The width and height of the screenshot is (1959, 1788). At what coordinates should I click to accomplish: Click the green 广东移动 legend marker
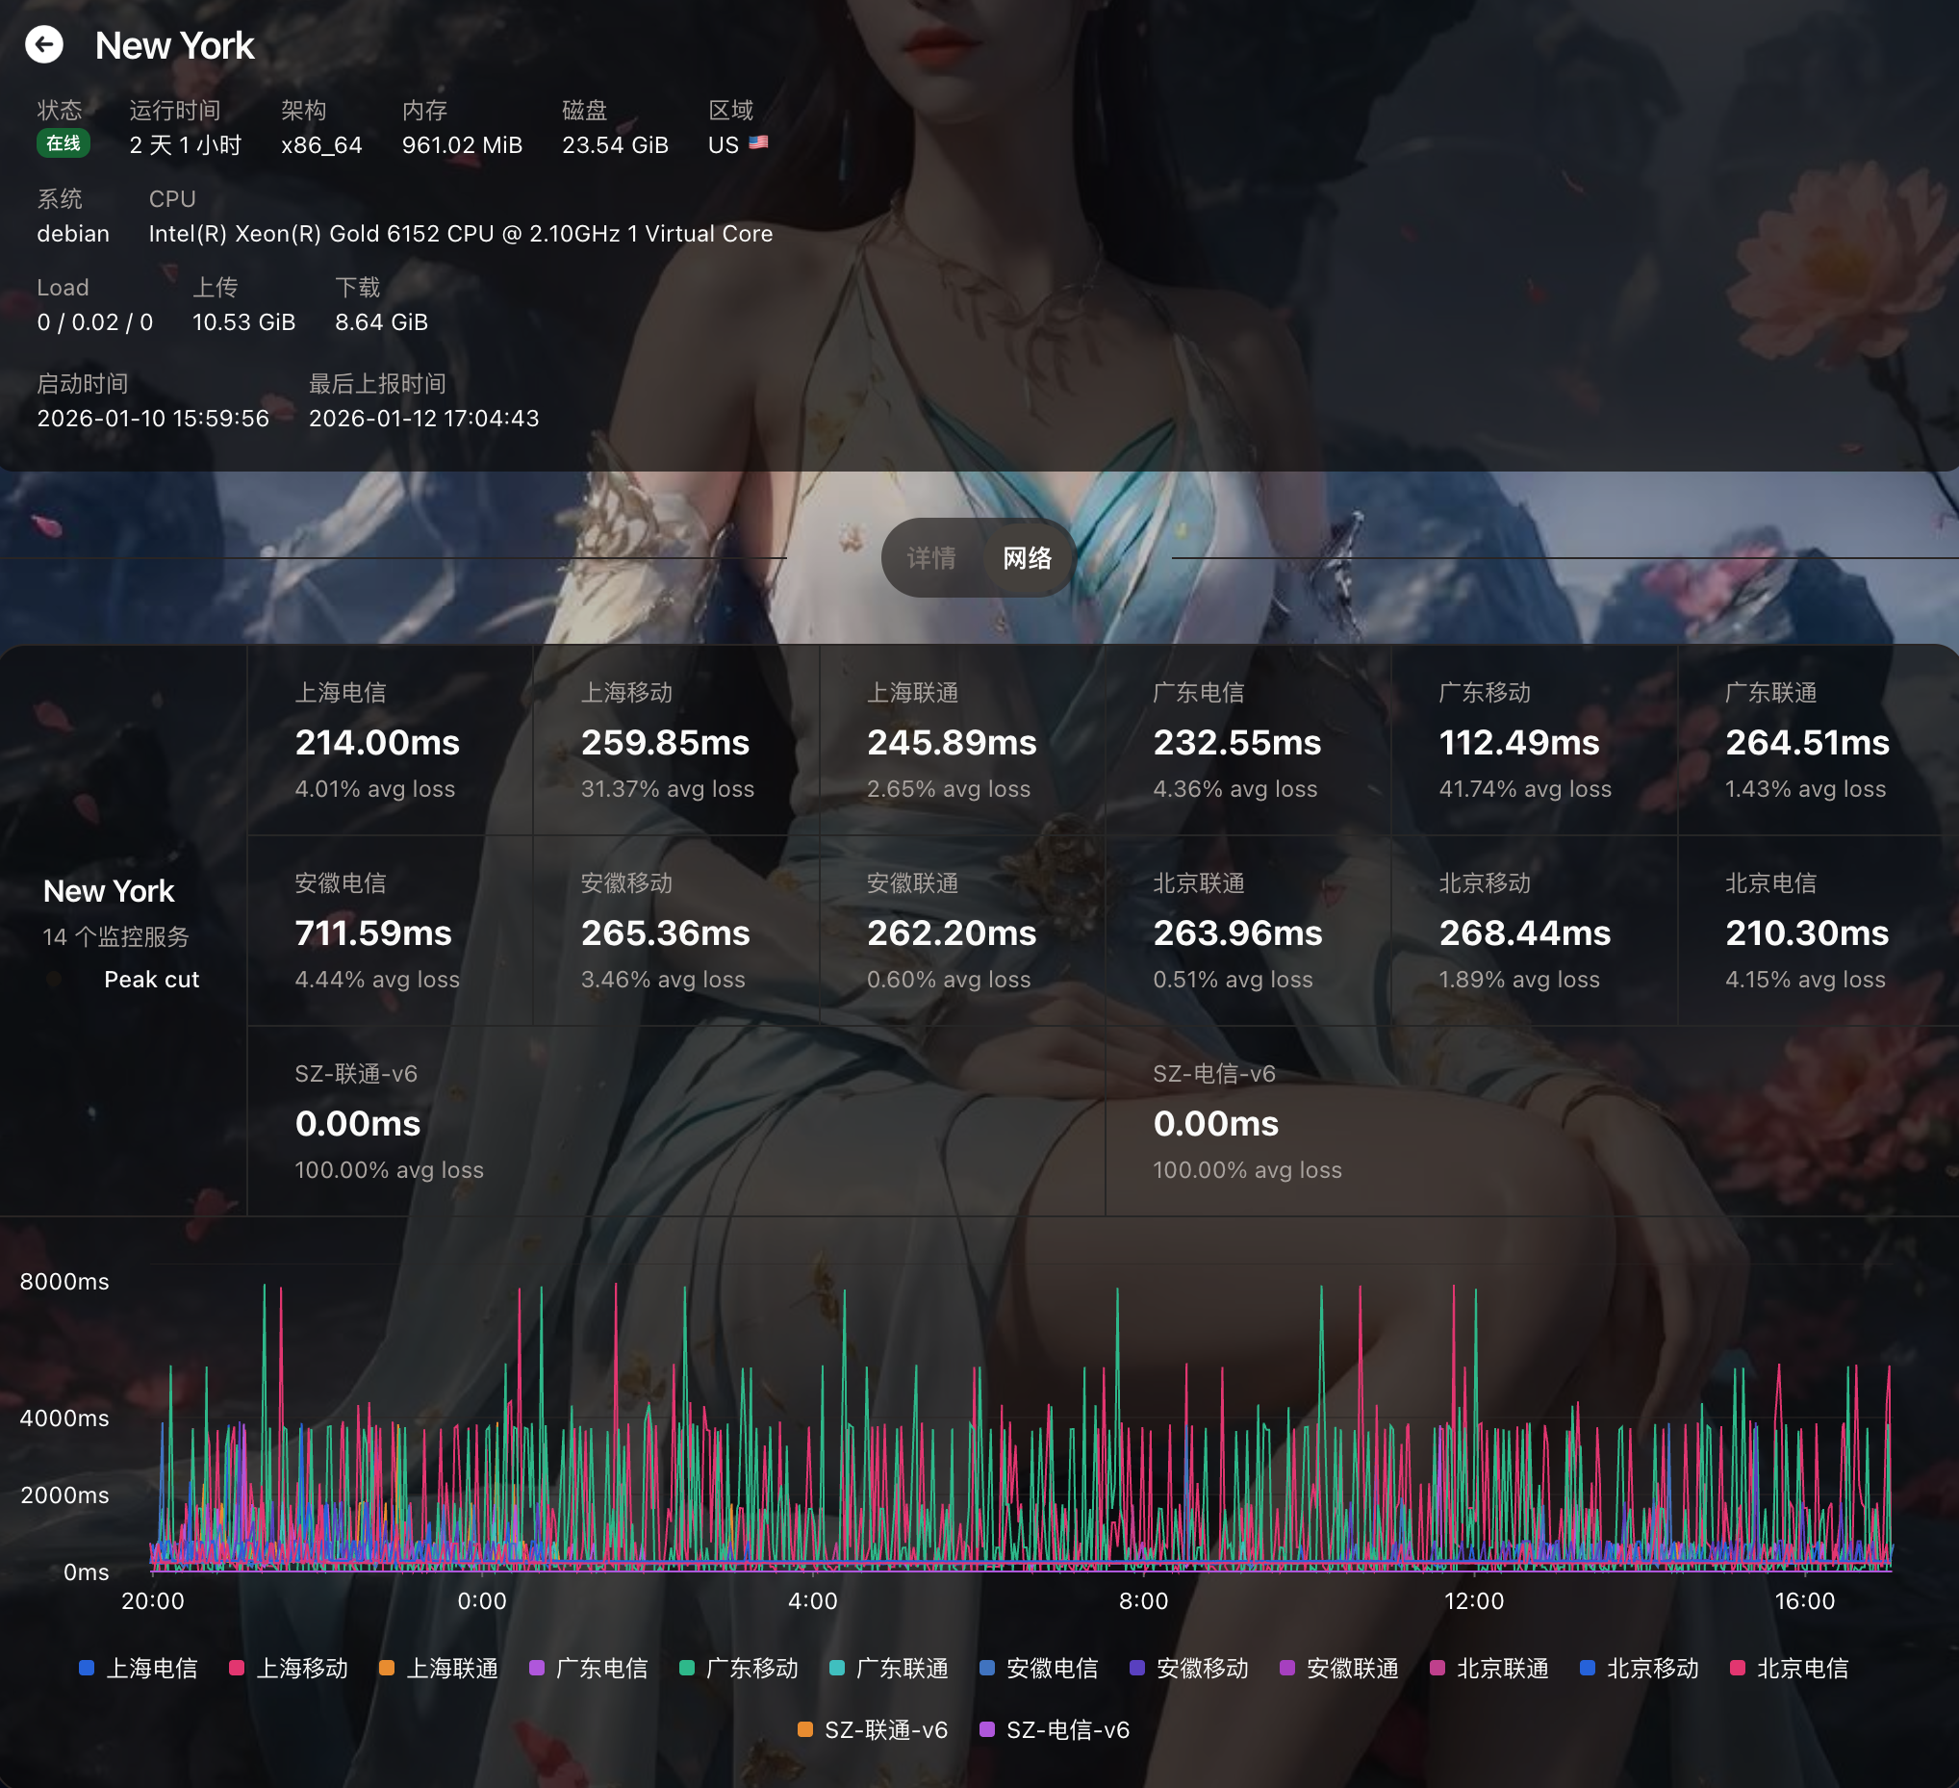pyautogui.click(x=687, y=1669)
